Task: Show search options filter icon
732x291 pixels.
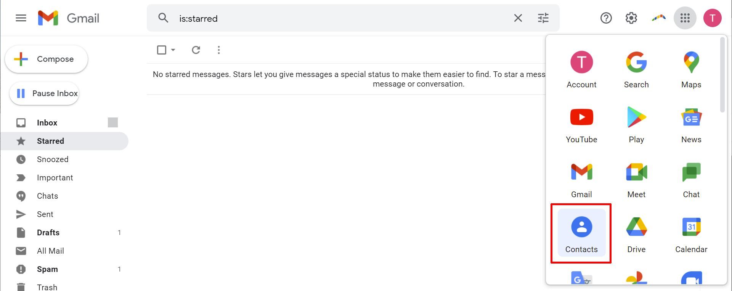Action: pos(543,18)
